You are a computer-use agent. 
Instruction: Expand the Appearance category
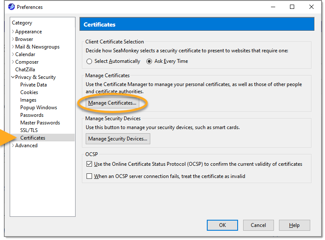pyautogui.click(x=13, y=32)
